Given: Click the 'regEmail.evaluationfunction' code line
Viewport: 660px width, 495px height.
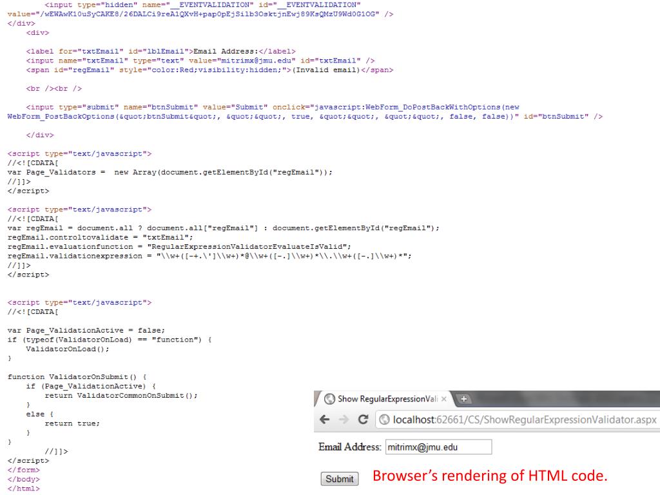Looking at the screenshot, I should pos(179,247).
